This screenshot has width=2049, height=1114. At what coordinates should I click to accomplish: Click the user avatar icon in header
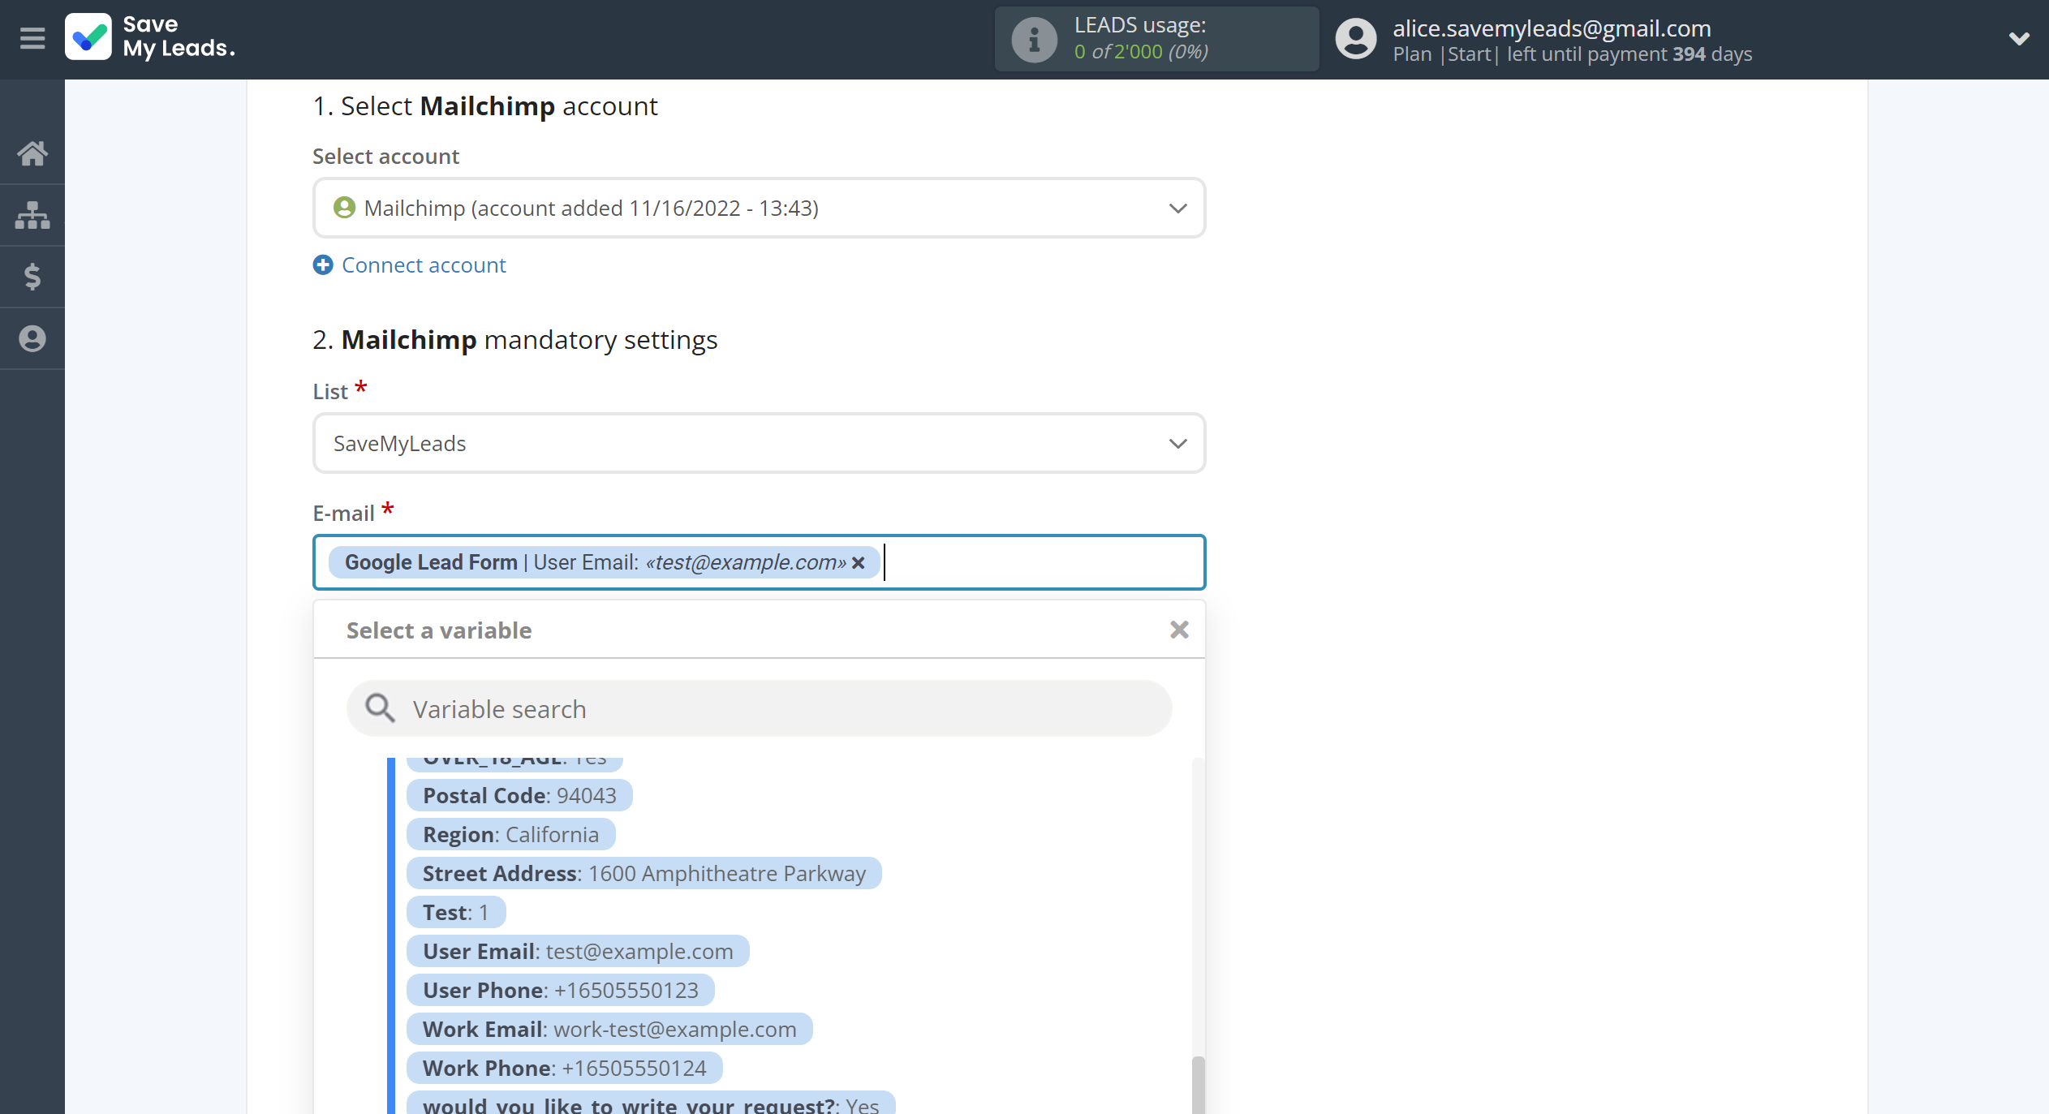(1356, 39)
